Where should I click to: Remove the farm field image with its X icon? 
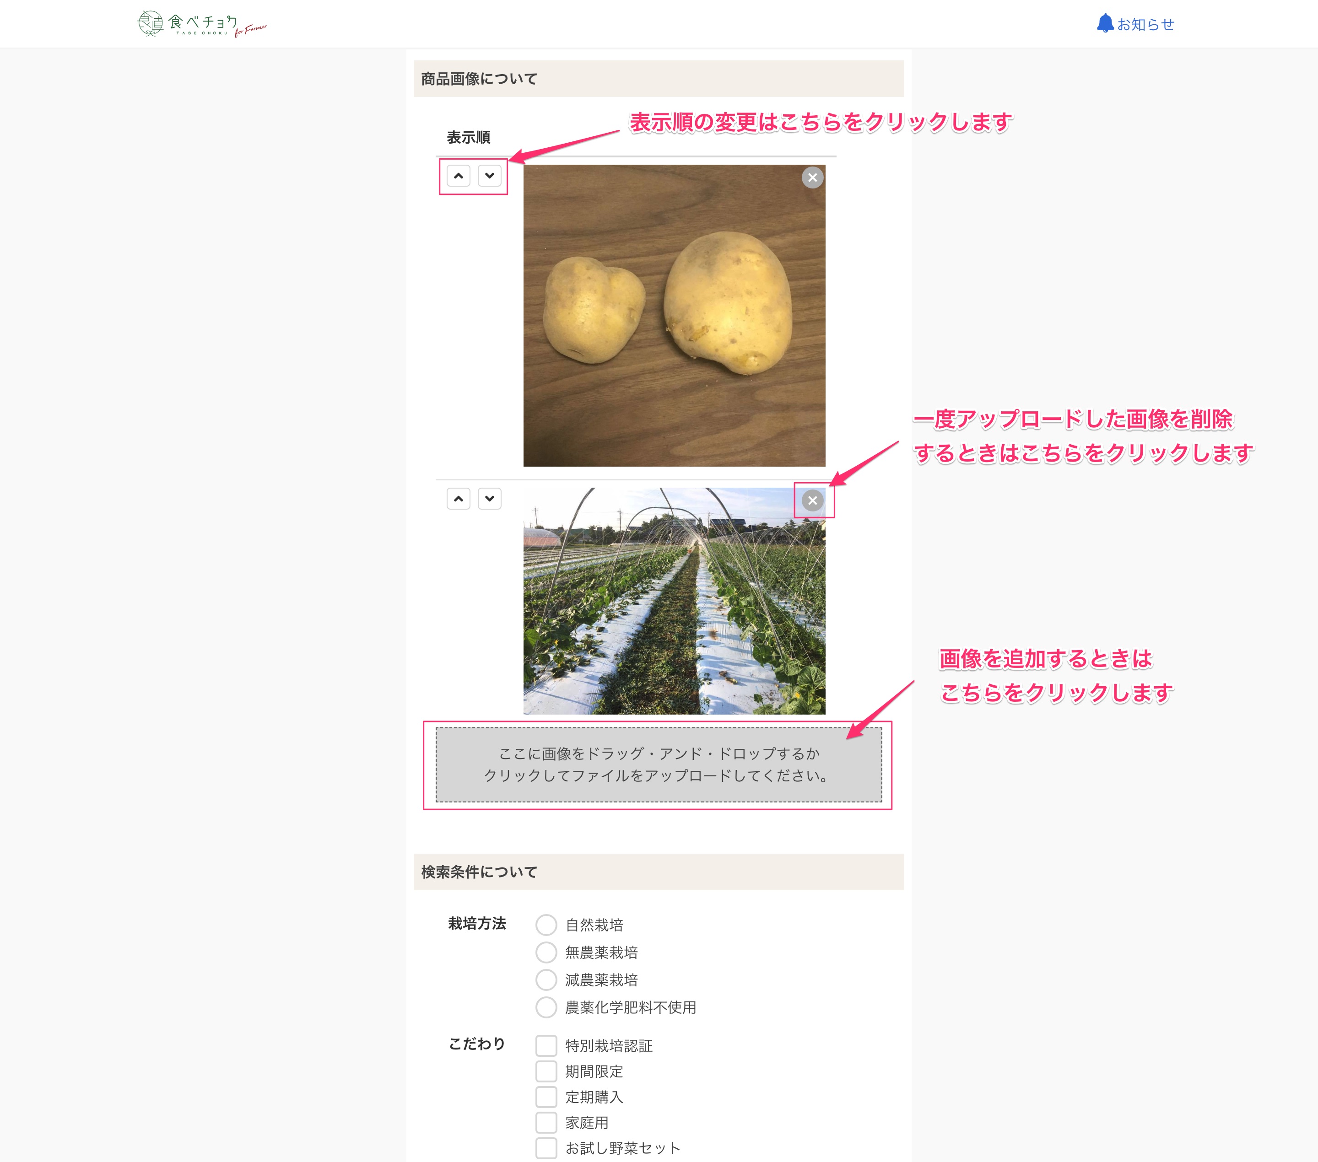pos(812,500)
